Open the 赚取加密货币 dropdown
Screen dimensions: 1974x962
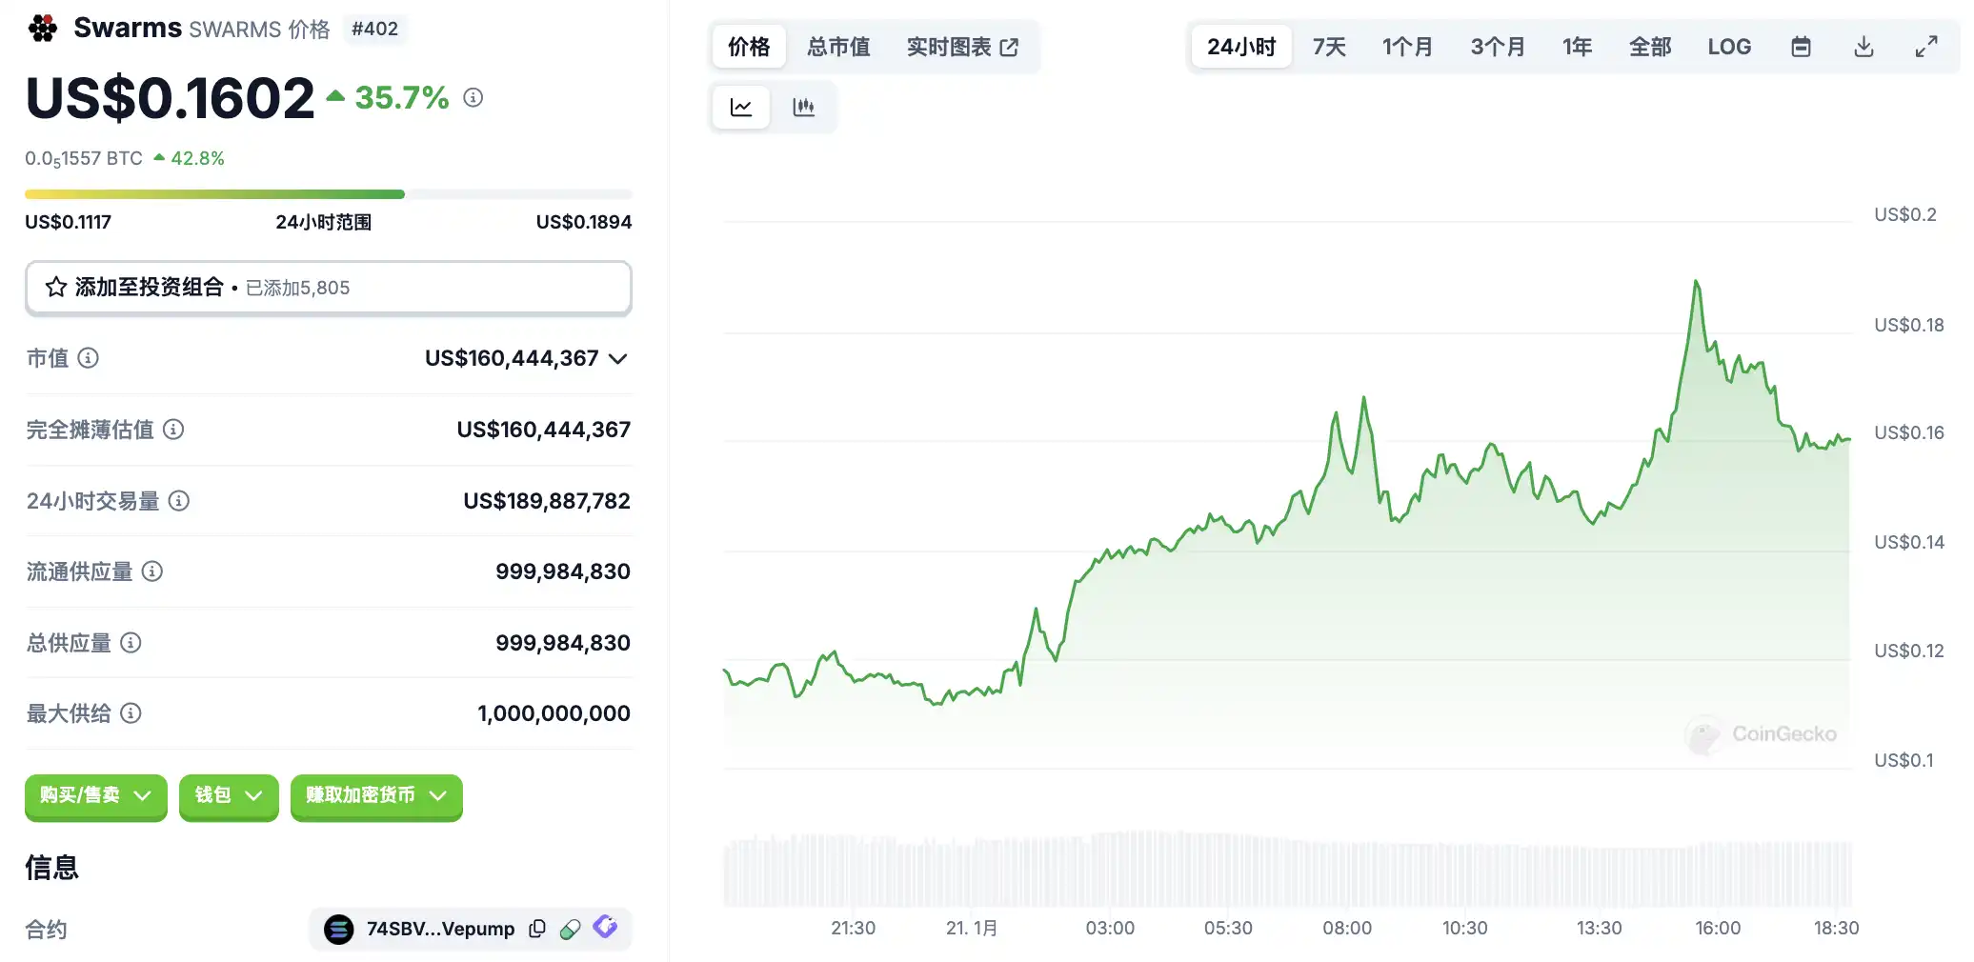click(x=376, y=796)
